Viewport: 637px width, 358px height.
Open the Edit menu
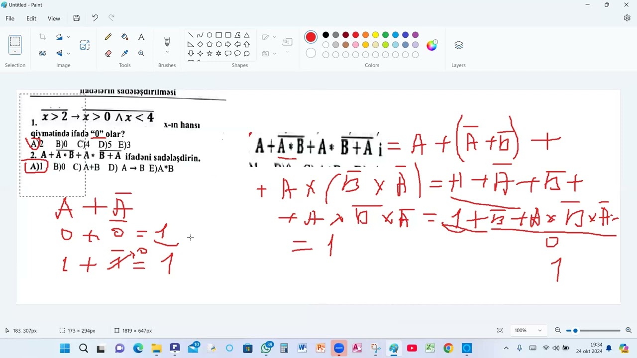(x=31, y=18)
